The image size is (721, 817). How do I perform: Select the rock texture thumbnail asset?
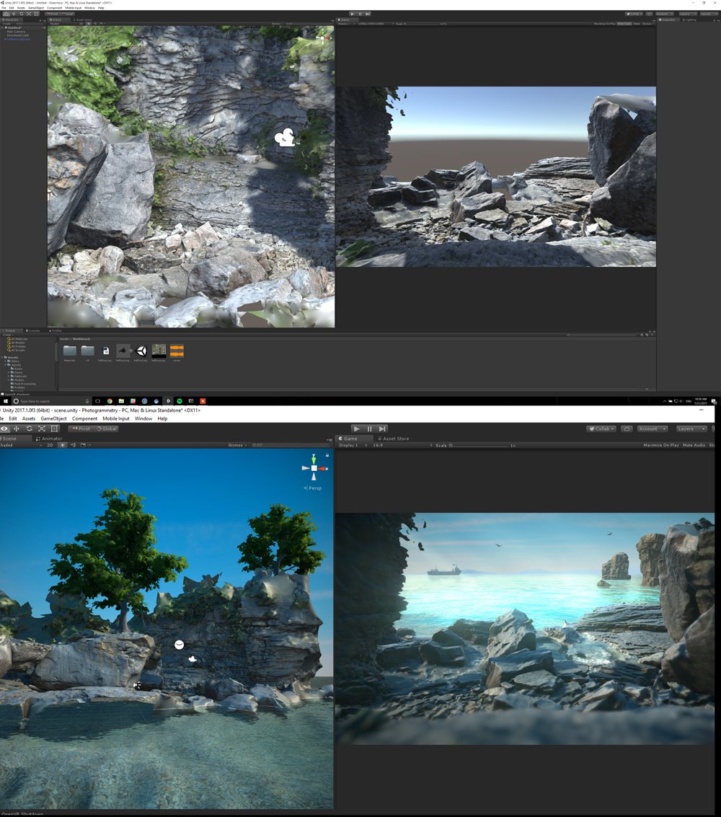click(159, 350)
